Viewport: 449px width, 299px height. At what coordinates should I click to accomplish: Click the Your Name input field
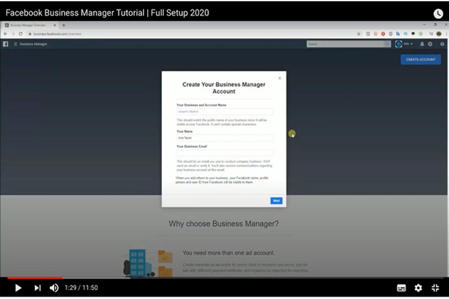click(224, 138)
